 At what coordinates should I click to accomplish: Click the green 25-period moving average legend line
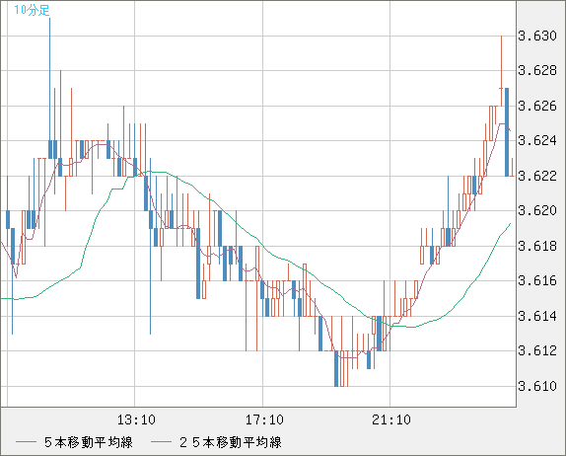point(161,442)
